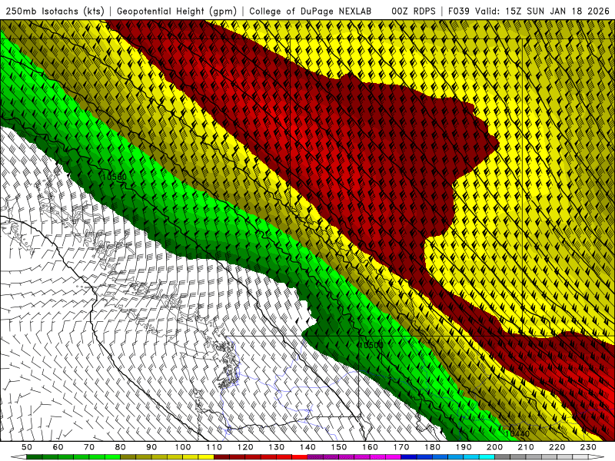The width and height of the screenshot is (615, 461).
Task: Click the 10500 height contour label
Action: pos(371,345)
